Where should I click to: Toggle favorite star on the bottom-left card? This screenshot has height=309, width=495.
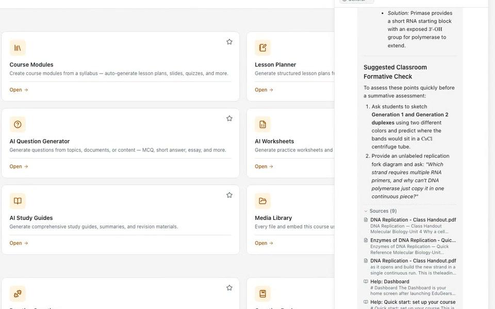tap(229, 287)
